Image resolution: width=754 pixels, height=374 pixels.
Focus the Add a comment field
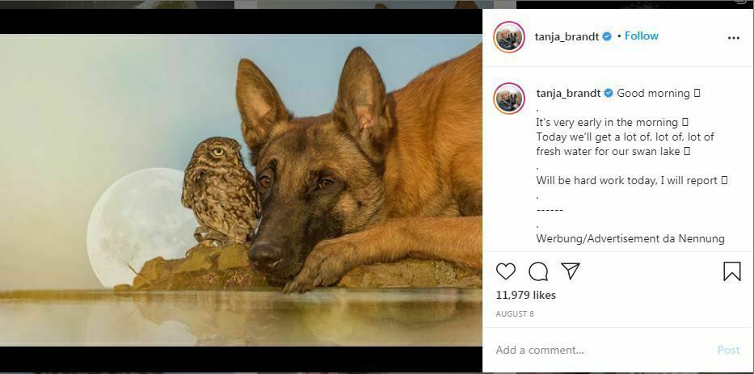coord(598,350)
